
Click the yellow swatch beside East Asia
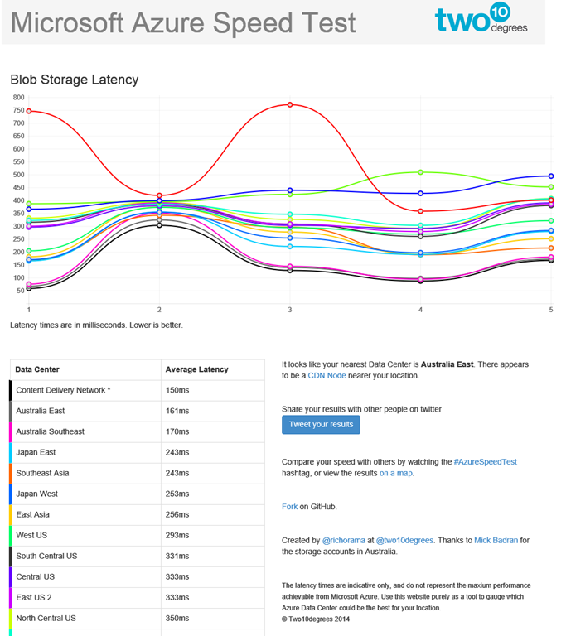coord(11,515)
